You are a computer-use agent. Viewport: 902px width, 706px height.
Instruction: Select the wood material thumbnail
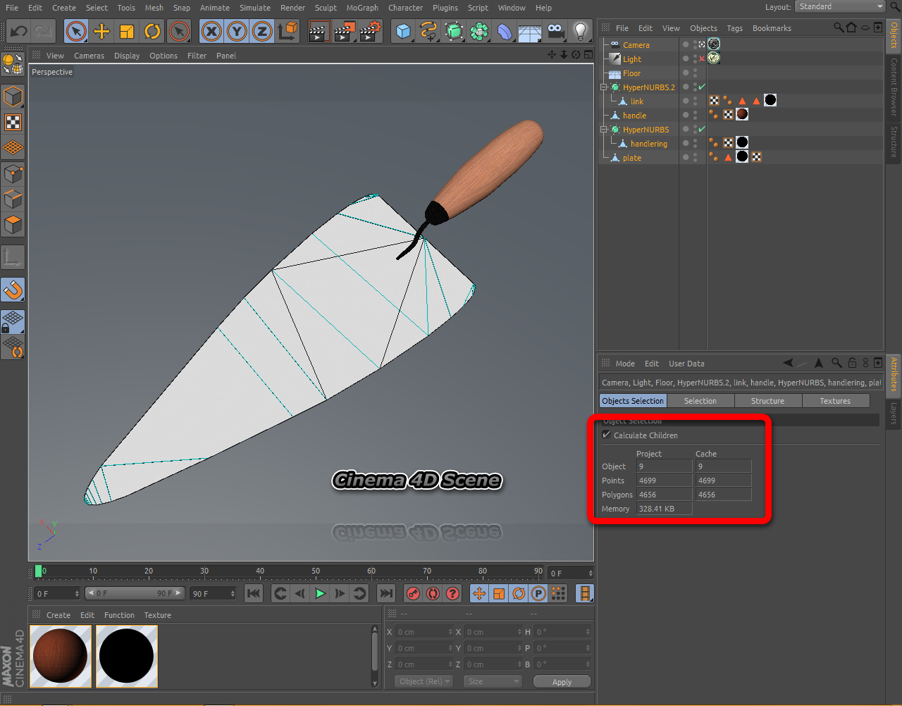pyautogui.click(x=61, y=656)
